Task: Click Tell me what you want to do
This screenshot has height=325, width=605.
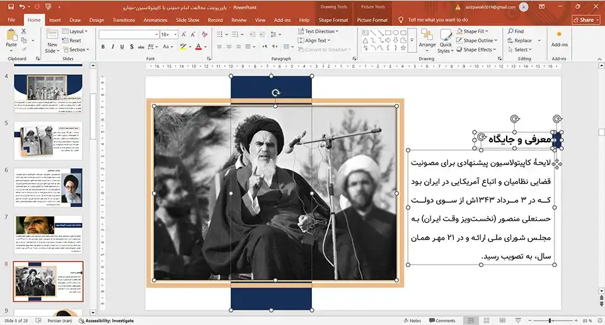Action: (438, 20)
